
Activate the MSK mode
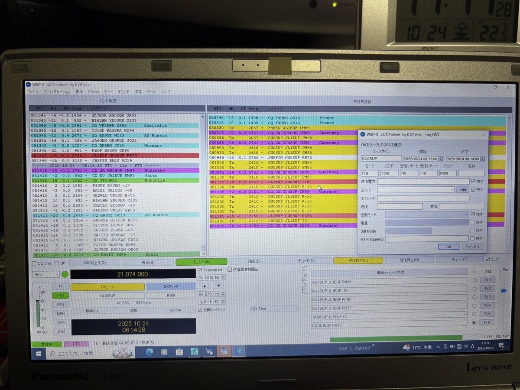point(60,313)
